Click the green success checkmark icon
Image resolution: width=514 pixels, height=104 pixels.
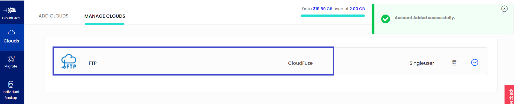tap(386, 19)
